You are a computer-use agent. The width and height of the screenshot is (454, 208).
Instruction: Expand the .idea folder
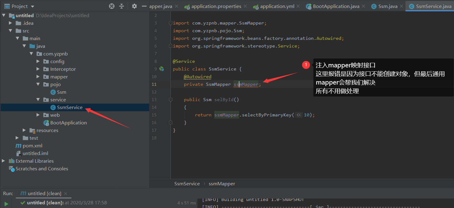10,23
